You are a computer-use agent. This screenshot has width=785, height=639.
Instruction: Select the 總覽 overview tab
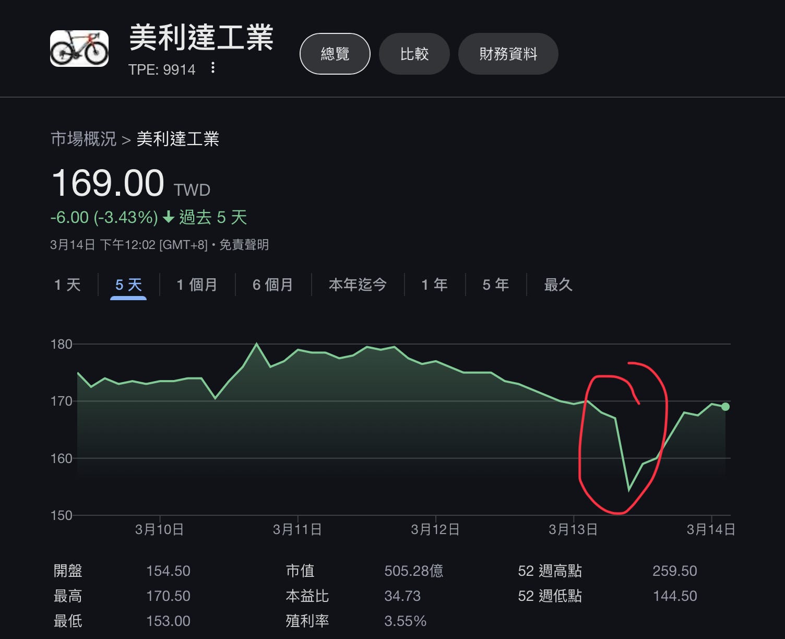coord(335,54)
